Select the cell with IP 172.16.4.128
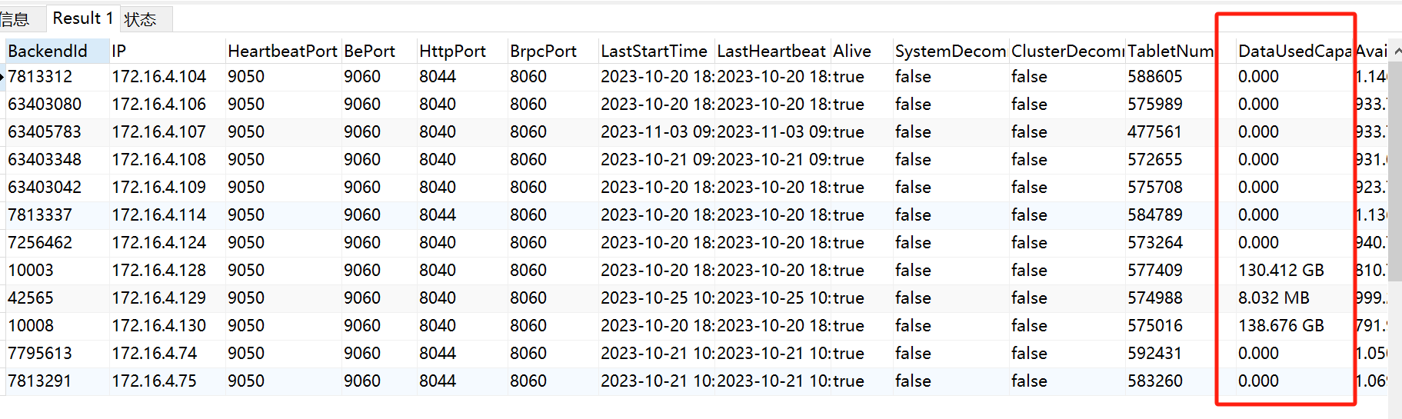The width and height of the screenshot is (1402, 419). (x=159, y=271)
